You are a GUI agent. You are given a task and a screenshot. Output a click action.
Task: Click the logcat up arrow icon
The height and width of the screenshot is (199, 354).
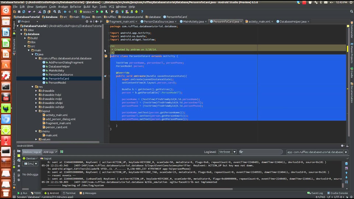[346, 173]
